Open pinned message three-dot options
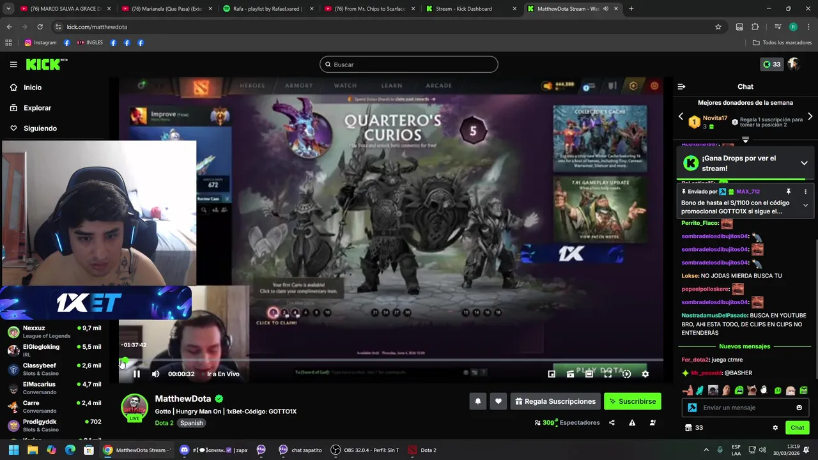 pos(805,192)
